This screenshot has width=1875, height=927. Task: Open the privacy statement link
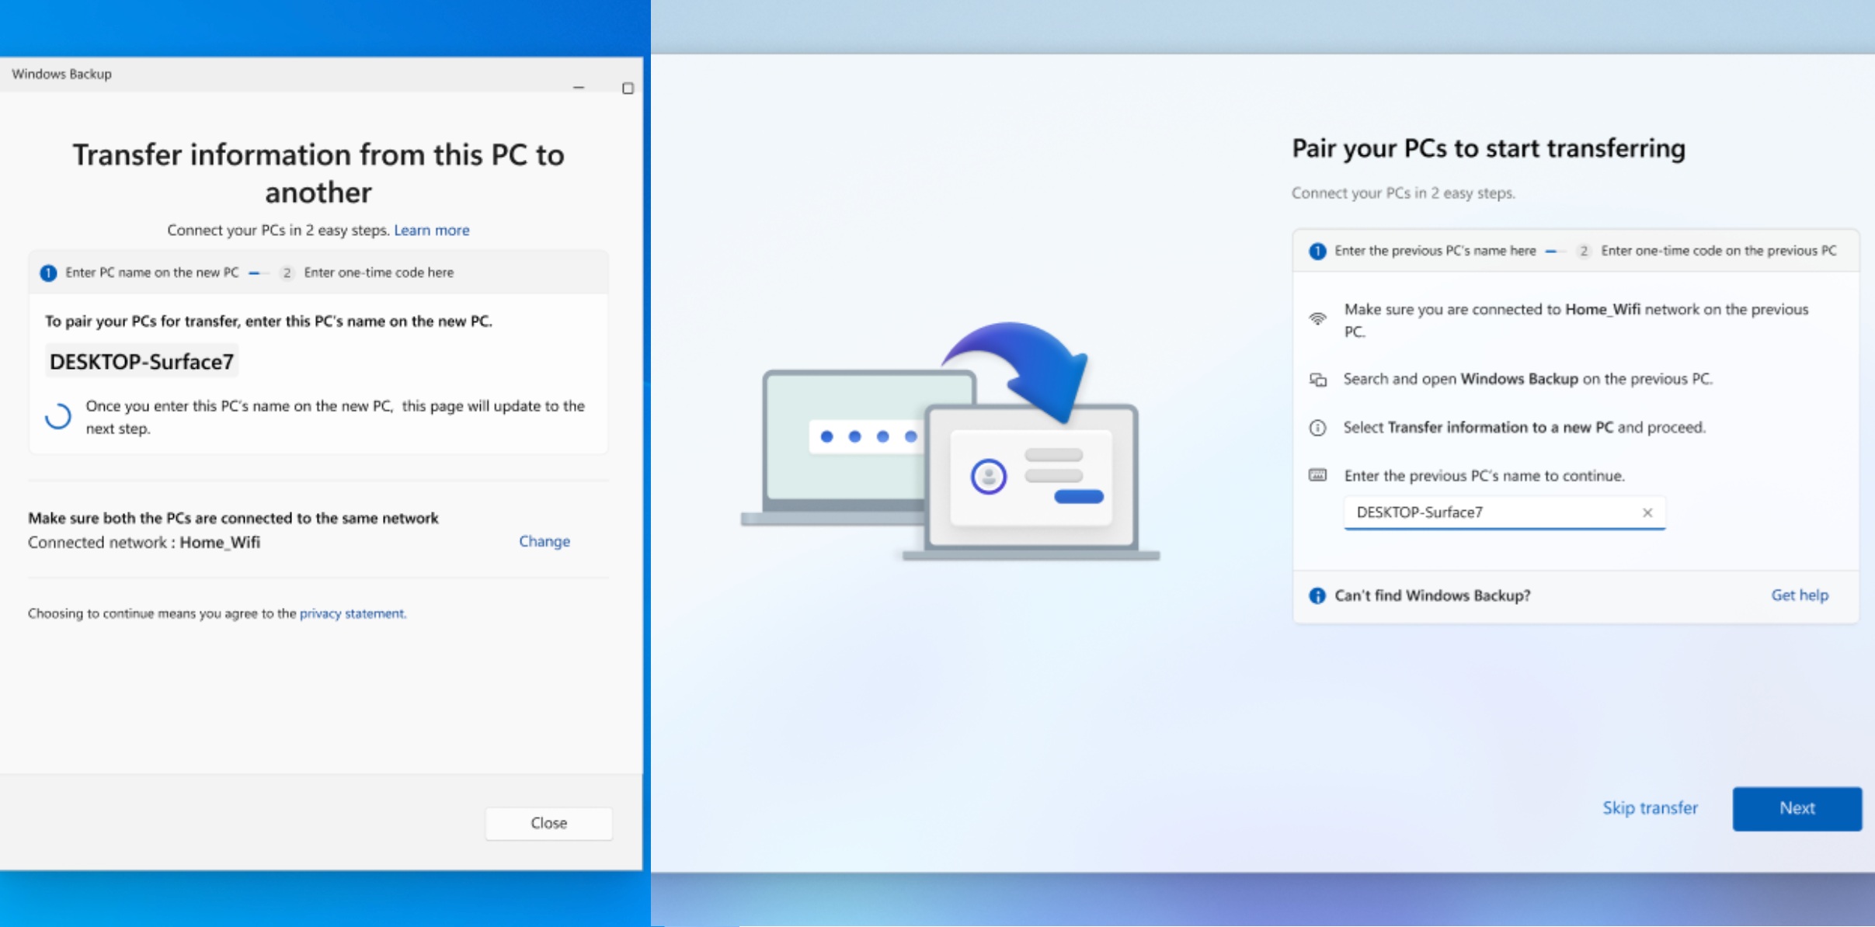351,613
